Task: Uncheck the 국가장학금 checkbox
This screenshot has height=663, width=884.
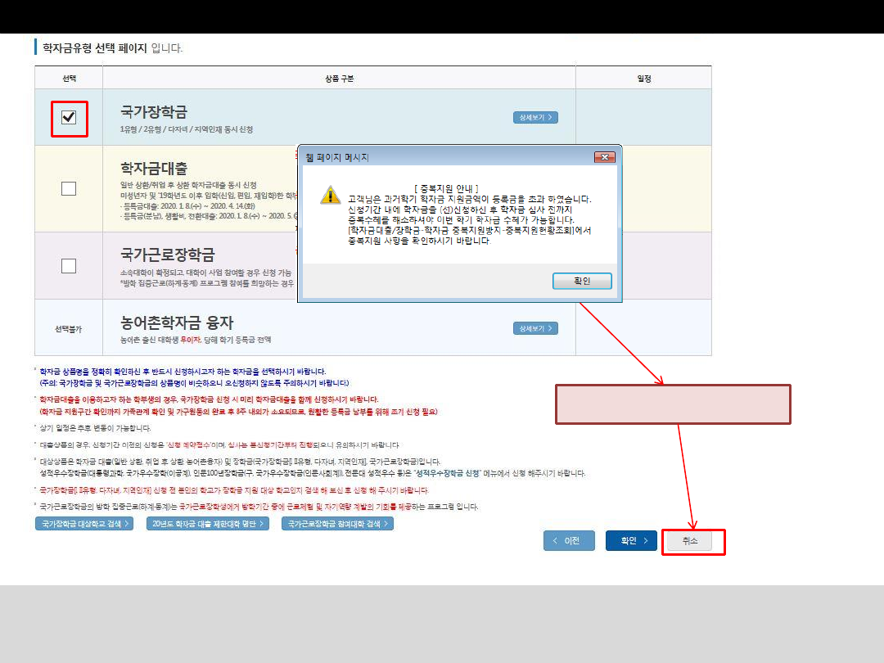Action: click(x=69, y=118)
